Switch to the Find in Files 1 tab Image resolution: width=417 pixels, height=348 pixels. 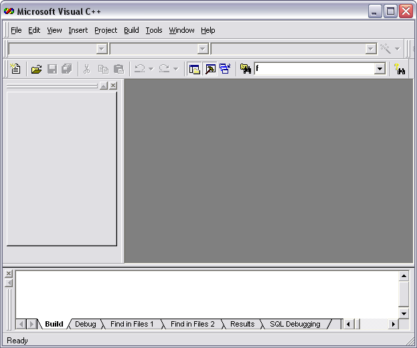(132, 324)
